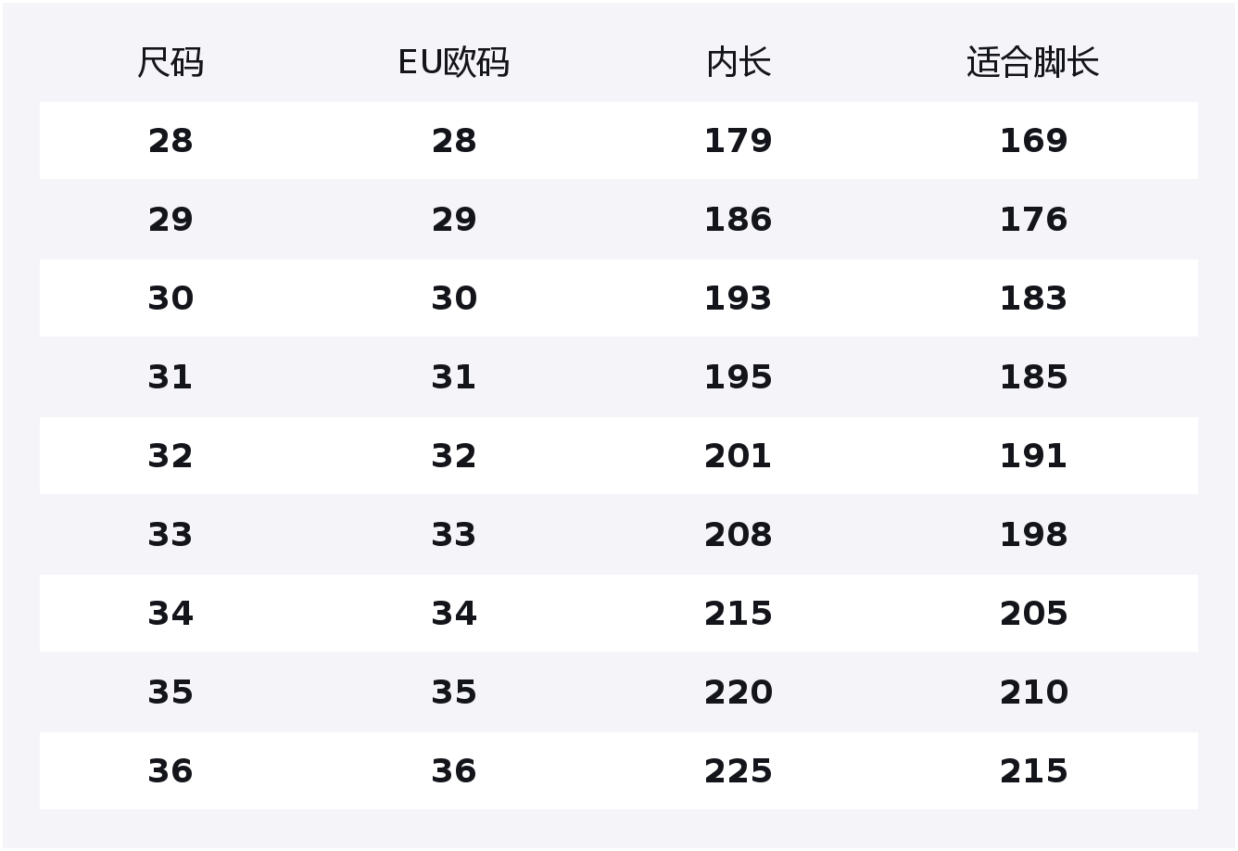Viewport: 1238px width, 851px height.
Task: Click size 28 in 尺码 column
Action: coord(171,141)
